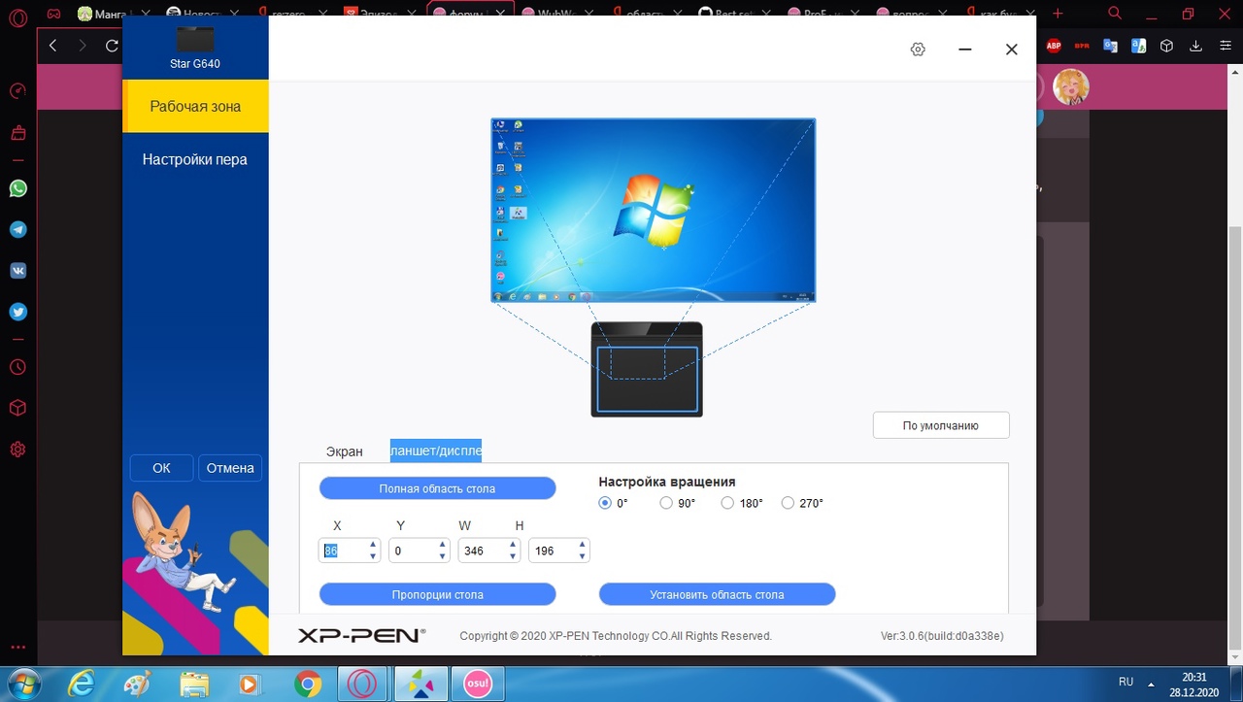
Task: Click browser back arrow
Action: tap(53, 46)
